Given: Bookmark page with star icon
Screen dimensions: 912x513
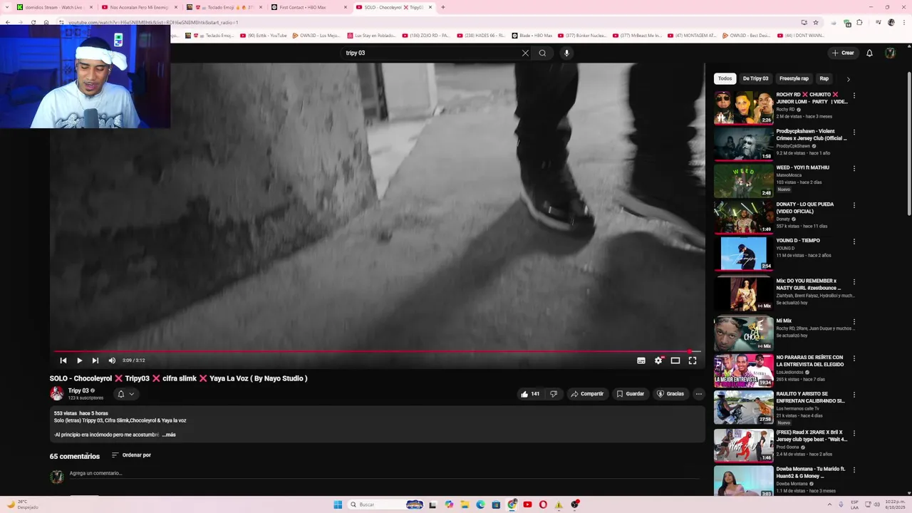Looking at the screenshot, I should point(816,23).
